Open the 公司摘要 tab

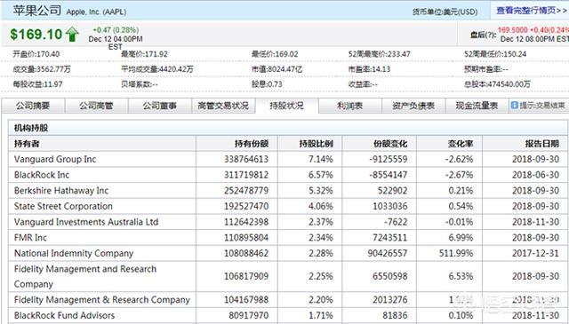(33, 106)
